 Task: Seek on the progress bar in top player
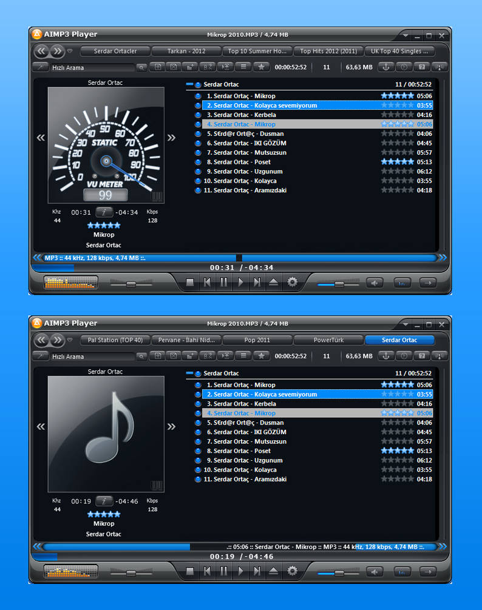coord(240,268)
